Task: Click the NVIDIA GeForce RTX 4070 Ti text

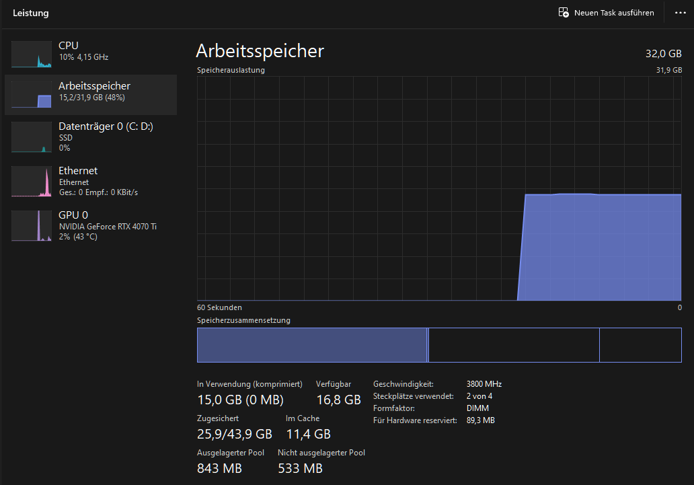Action: click(x=108, y=226)
